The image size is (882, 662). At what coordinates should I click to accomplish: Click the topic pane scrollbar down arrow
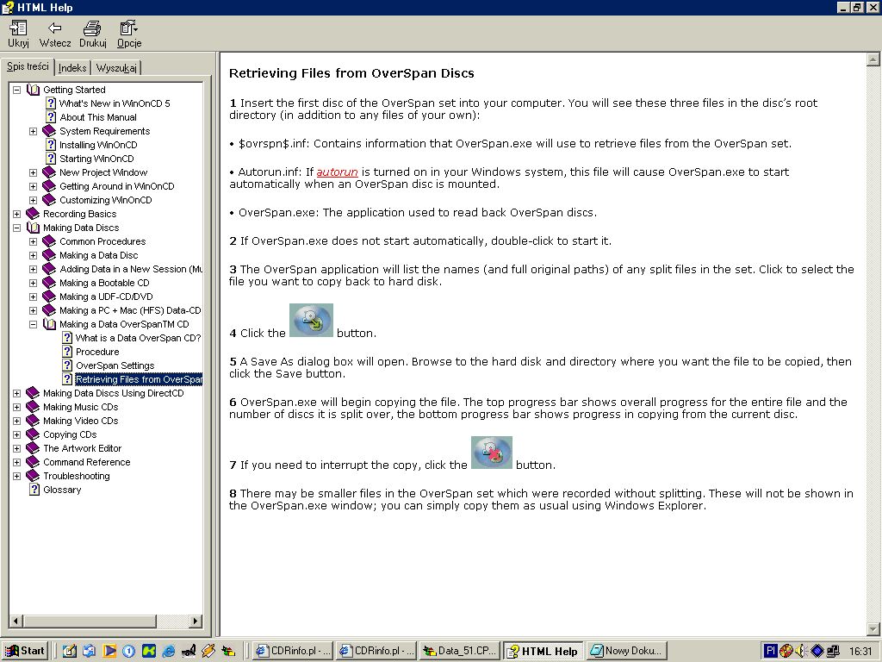pyautogui.click(x=873, y=629)
